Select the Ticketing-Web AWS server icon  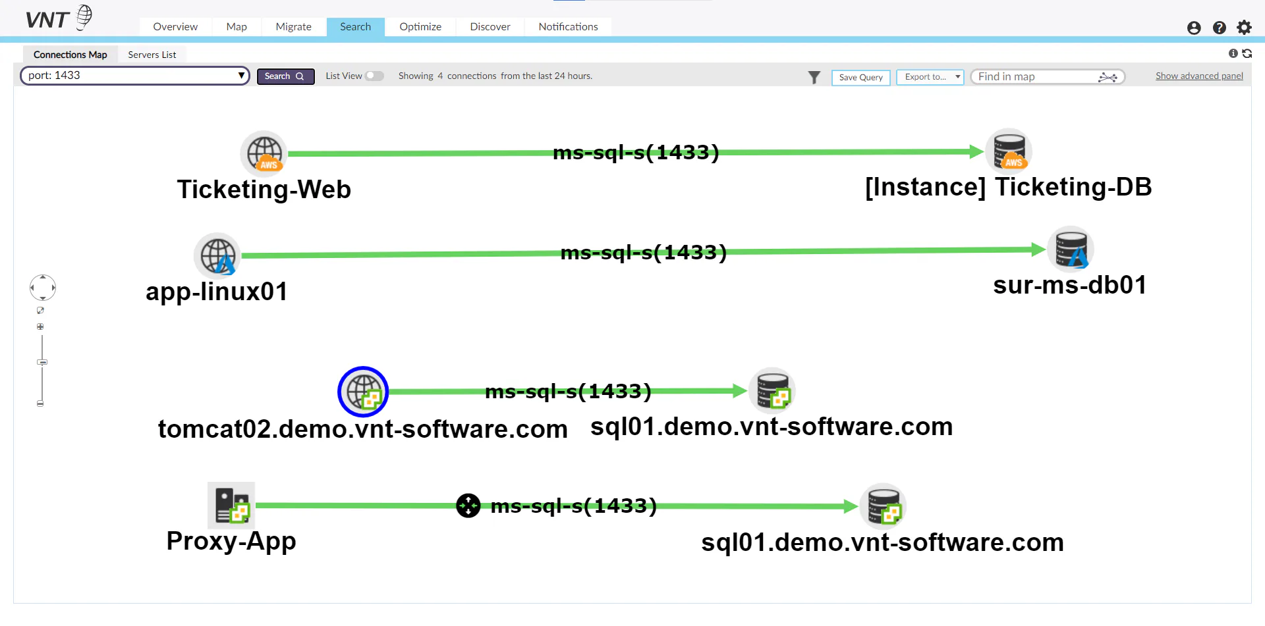(x=264, y=153)
